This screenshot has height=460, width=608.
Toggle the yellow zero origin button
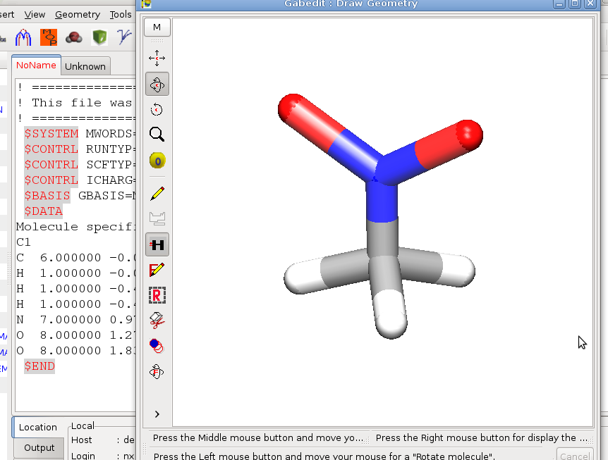point(157,161)
